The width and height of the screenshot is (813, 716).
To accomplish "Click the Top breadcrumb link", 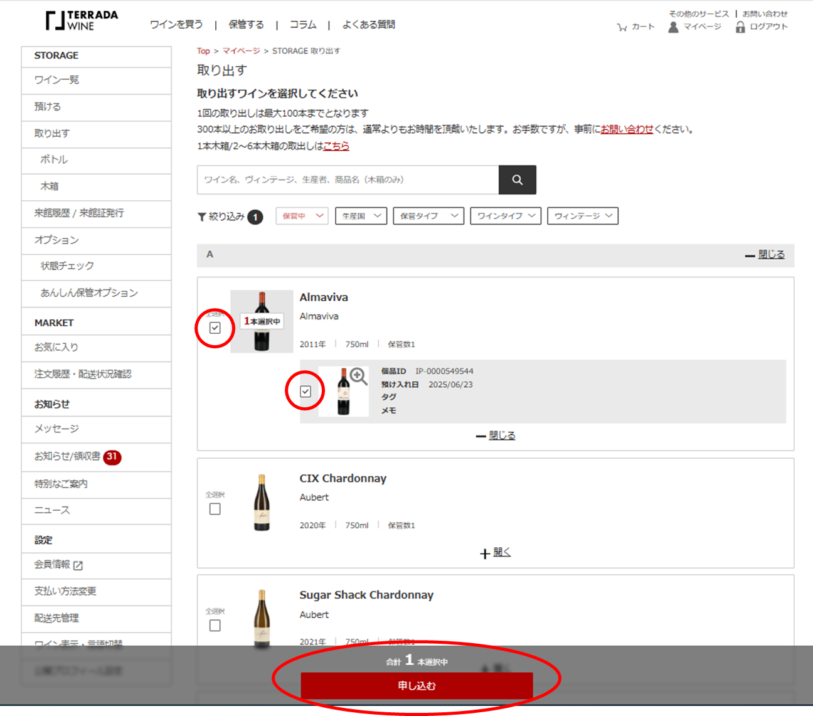I will click(x=203, y=51).
